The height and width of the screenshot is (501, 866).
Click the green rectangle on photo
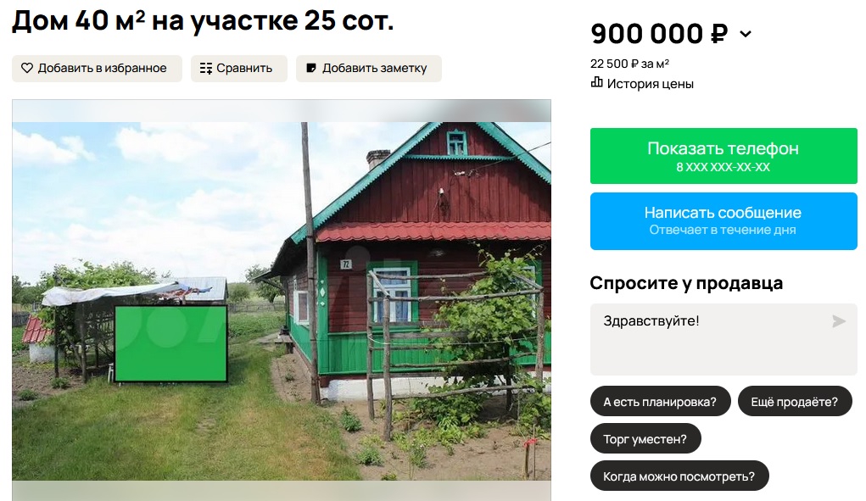point(171,343)
